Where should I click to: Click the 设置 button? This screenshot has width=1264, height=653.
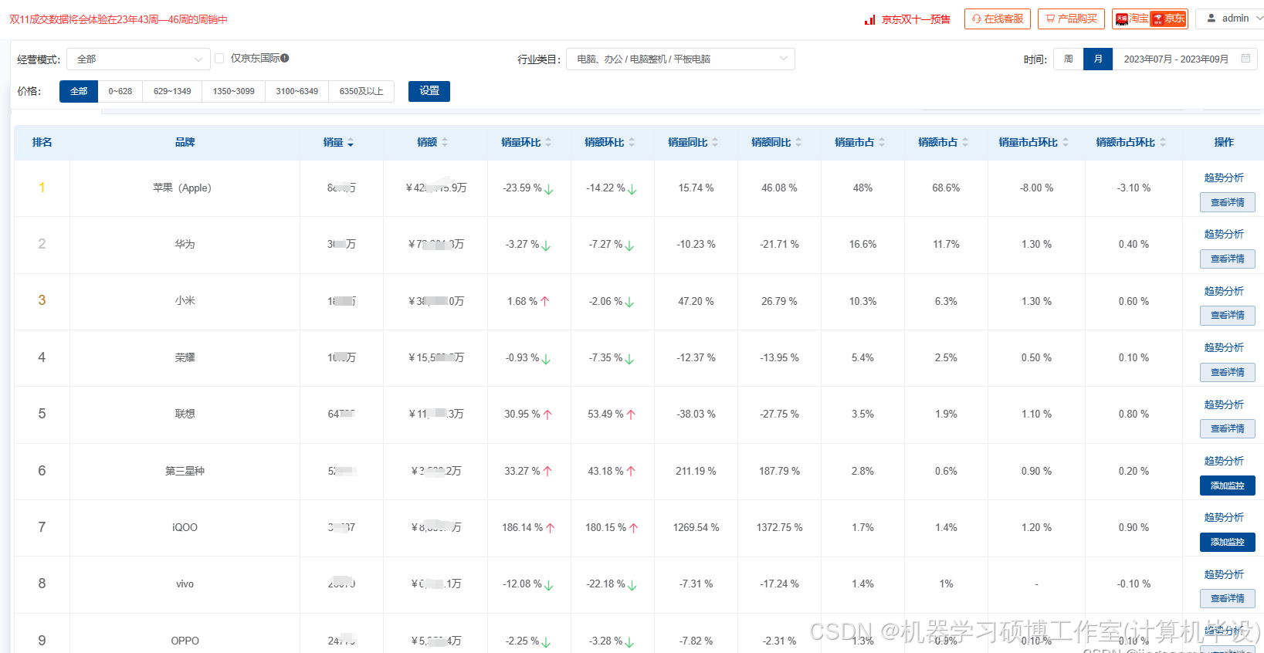(x=429, y=91)
